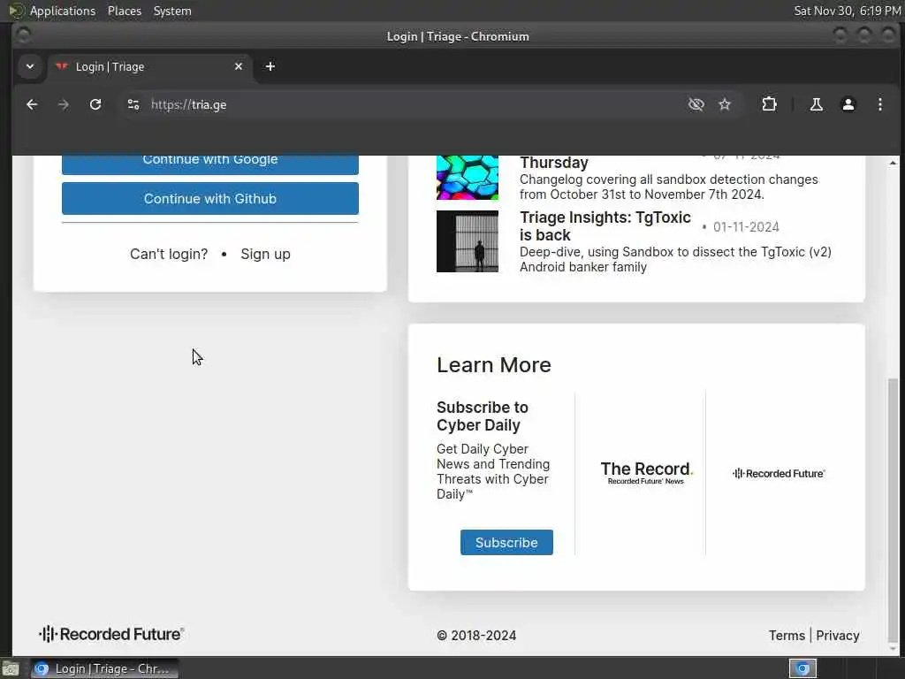The height and width of the screenshot is (679, 905).
Task: Click the workspace switcher Chromium icon
Action: (x=802, y=668)
